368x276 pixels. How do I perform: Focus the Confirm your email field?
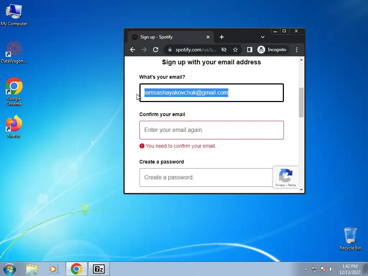pos(211,130)
